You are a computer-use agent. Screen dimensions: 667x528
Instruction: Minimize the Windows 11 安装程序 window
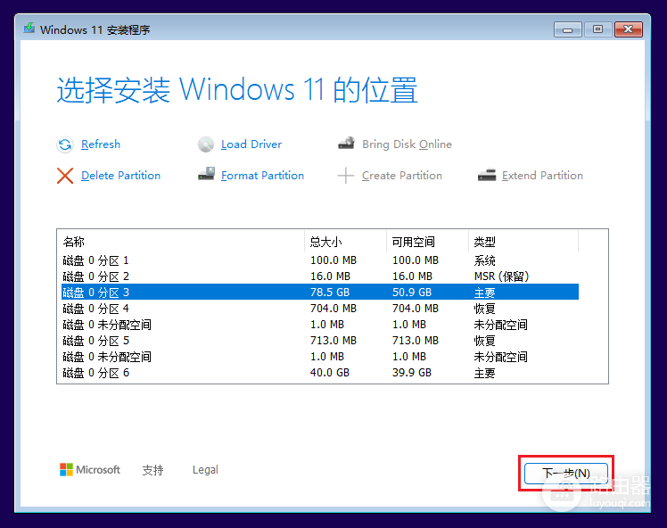pos(567,29)
